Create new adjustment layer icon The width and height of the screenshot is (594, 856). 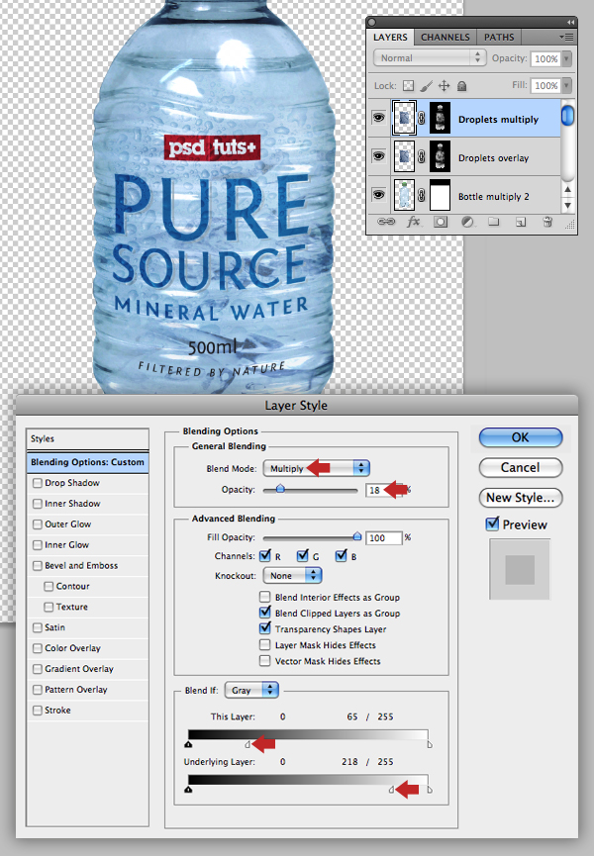(x=467, y=222)
